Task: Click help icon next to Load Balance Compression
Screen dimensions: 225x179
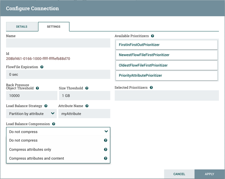Action: (x=54, y=124)
